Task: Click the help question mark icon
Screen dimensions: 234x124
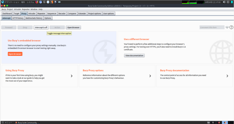Action: [x=231, y=27]
